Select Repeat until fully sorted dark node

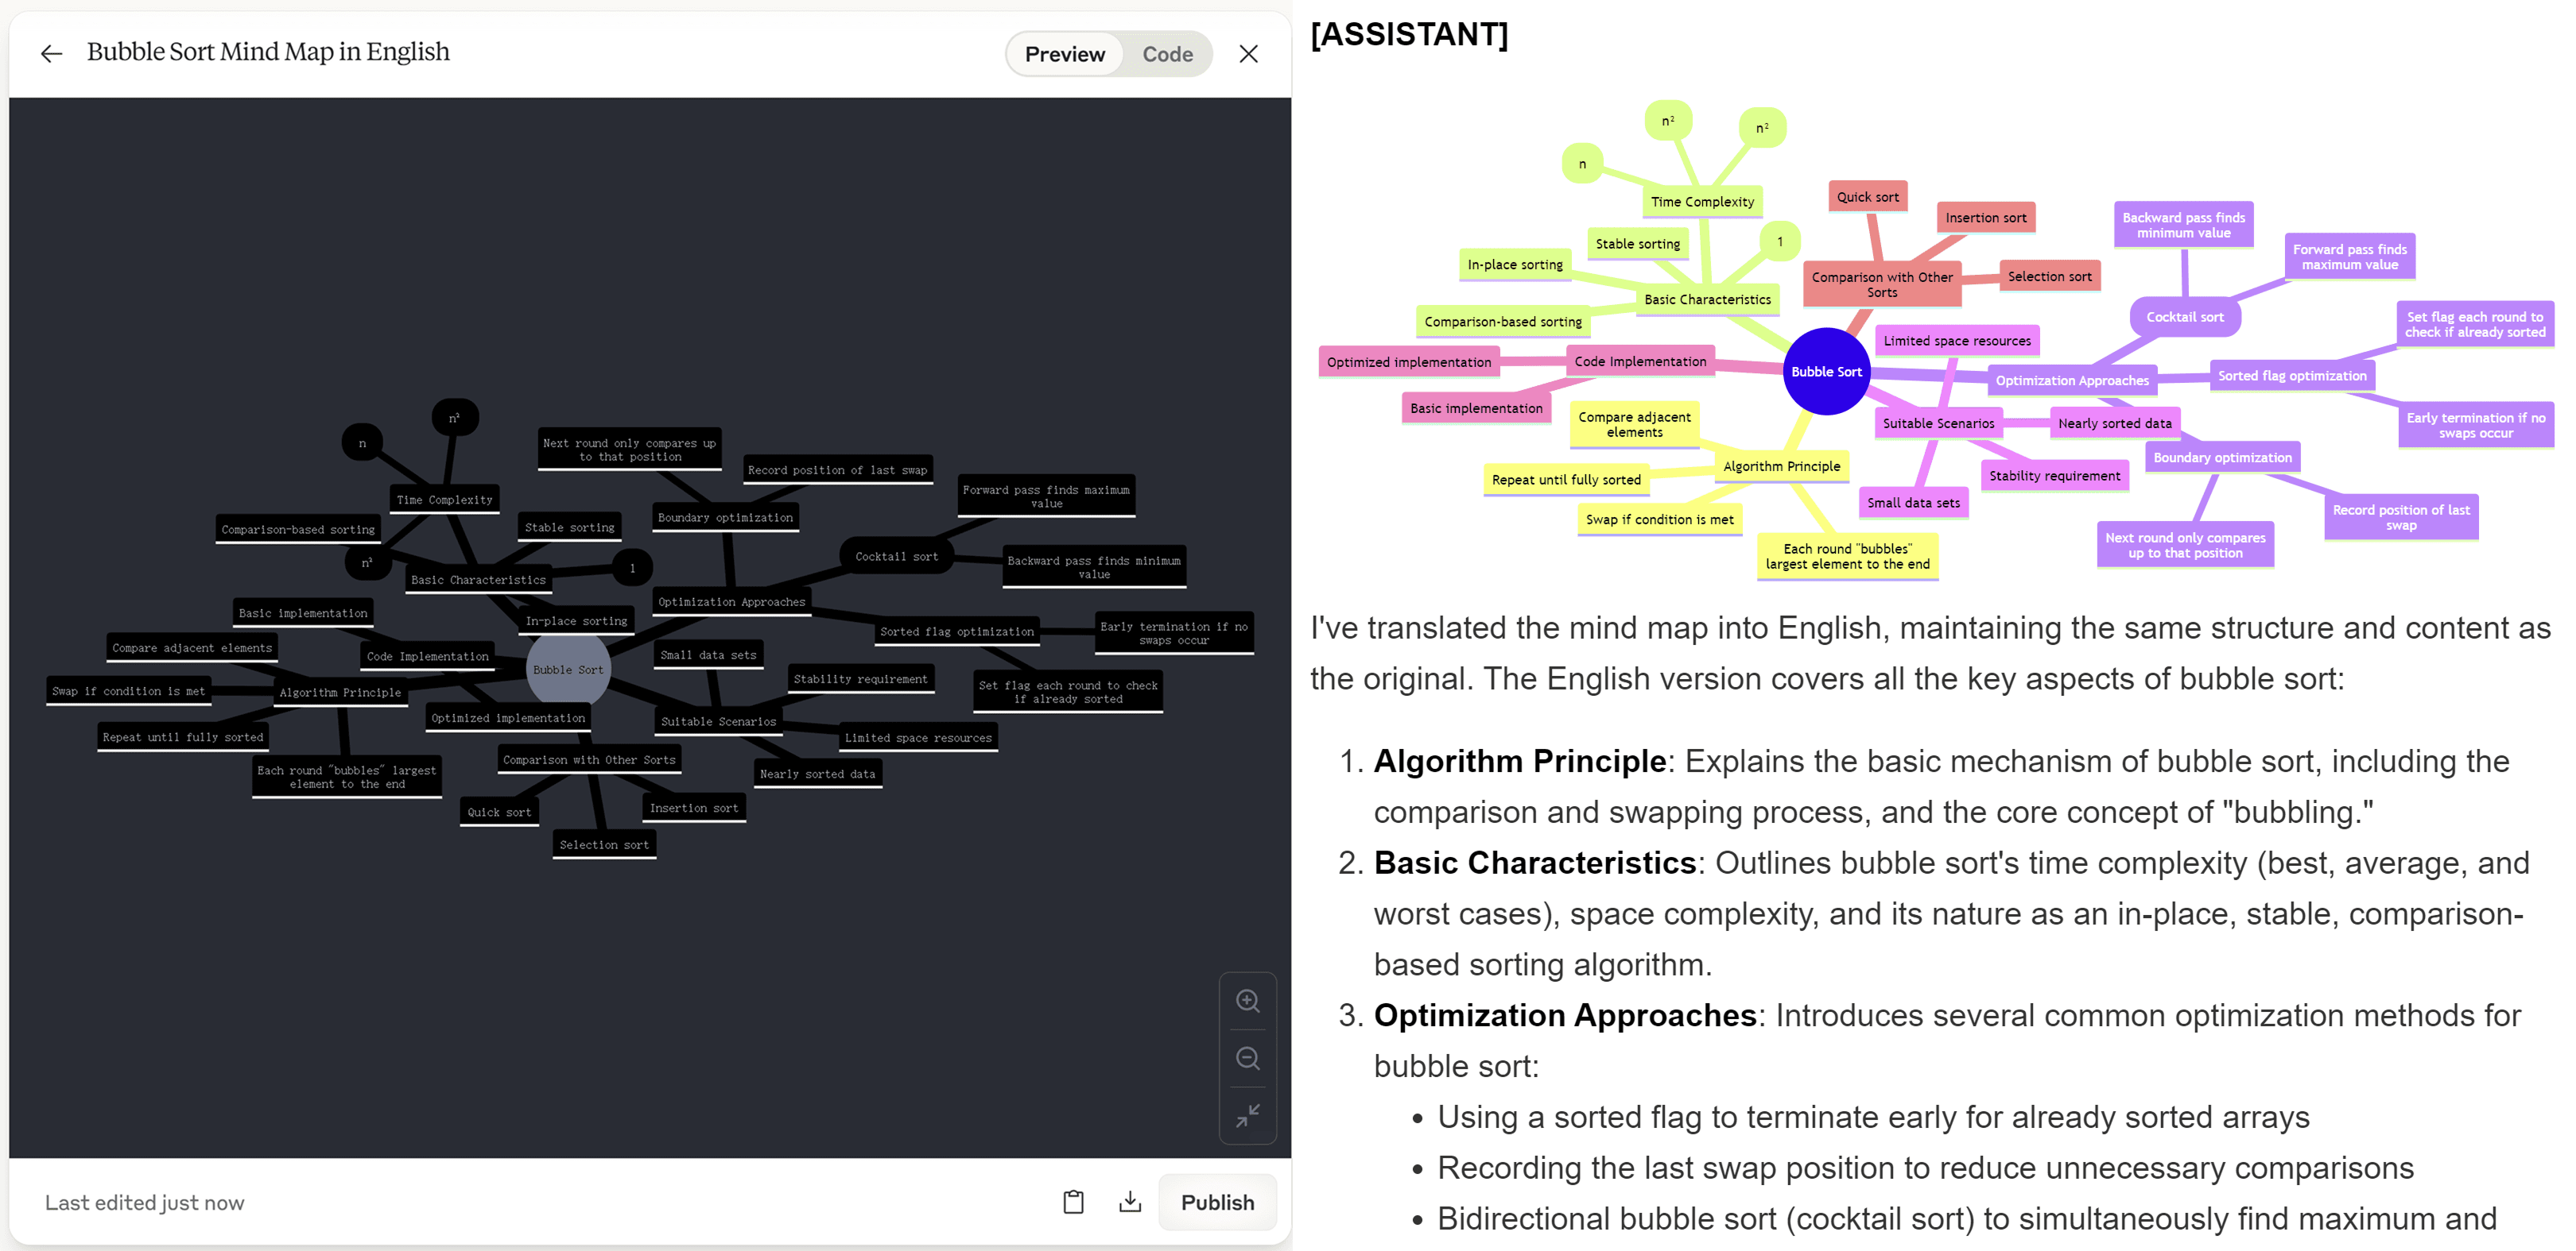(x=183, y=737)
